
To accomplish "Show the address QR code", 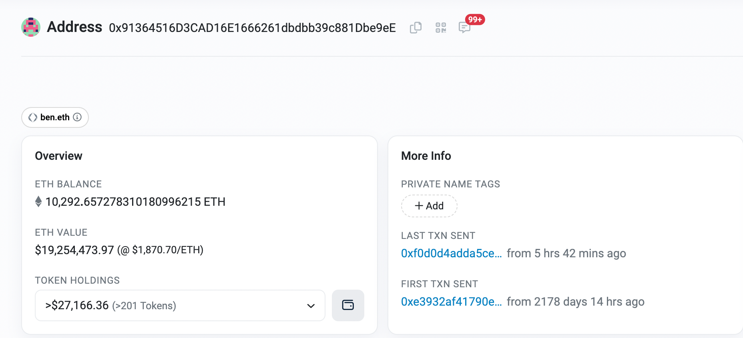I will [441, 28].
